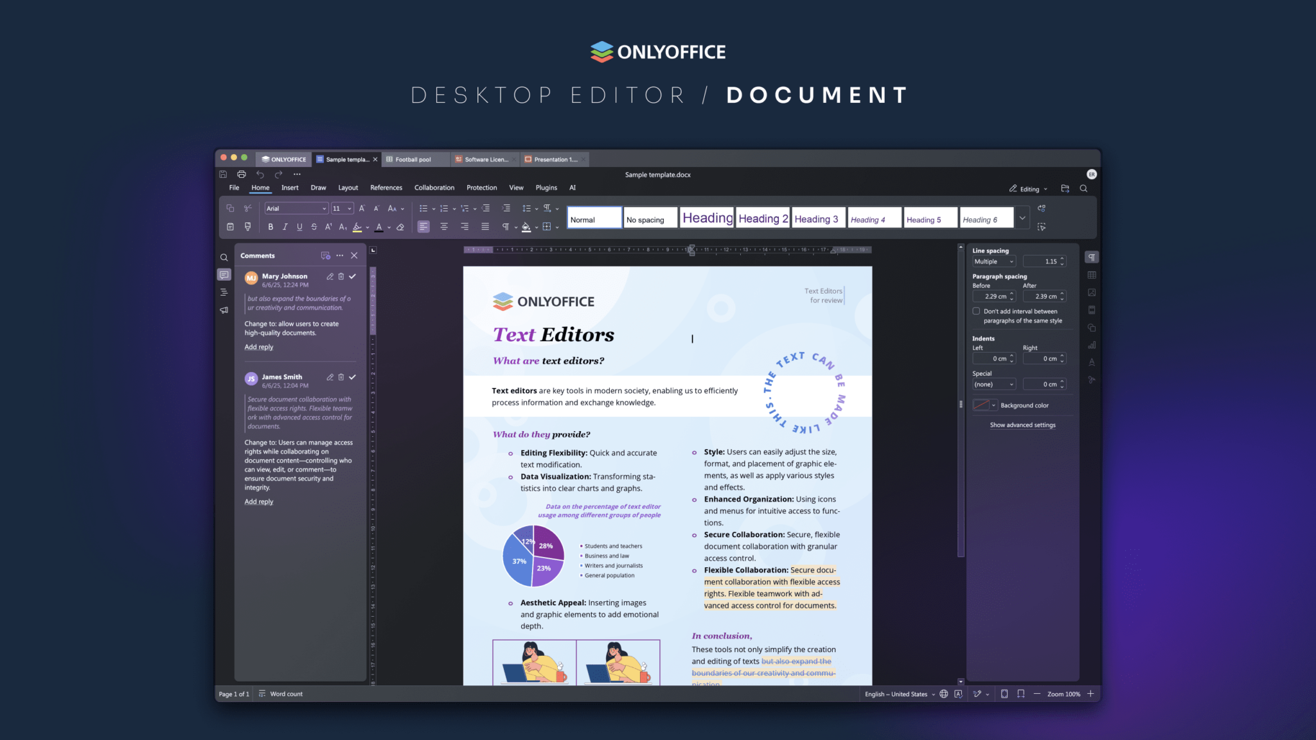Click the Clear formatting eraser icon
Image resolution: width=1316 pixels, height=740 pixels.
coord(400,227)
